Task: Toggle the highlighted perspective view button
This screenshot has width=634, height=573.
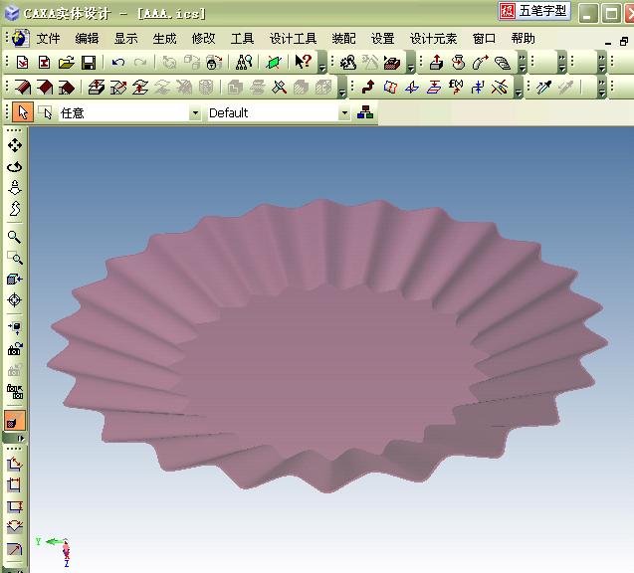Action: point(15,420)
